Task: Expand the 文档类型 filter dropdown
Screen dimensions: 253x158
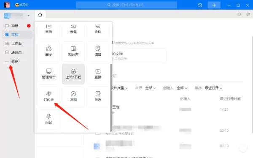Action: click(x=120, y=88)
